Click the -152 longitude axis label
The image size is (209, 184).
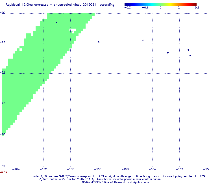tap(180, 169)
